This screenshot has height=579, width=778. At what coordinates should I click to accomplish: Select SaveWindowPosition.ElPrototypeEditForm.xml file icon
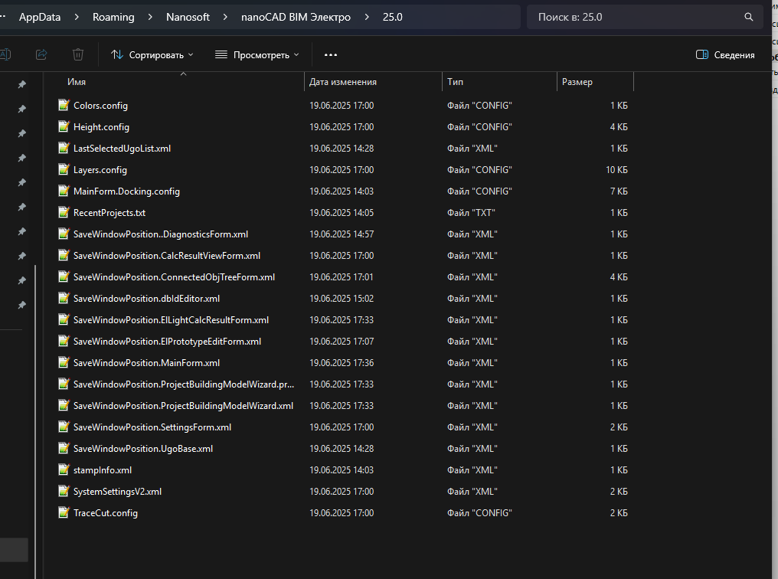[x=64, y=340]
